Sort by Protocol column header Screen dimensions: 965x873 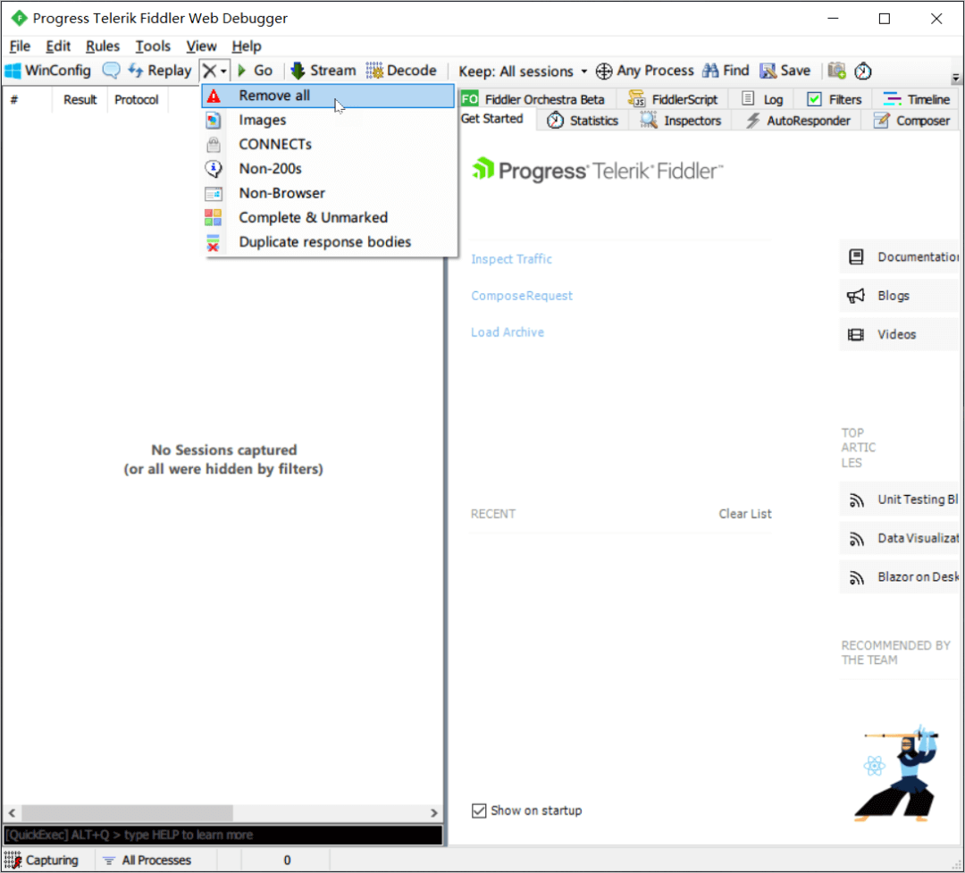point(136,100)
